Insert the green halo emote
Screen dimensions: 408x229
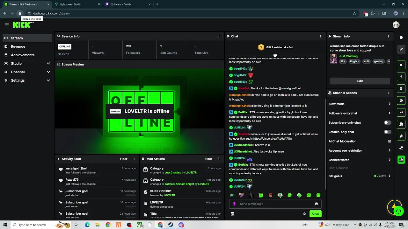pyautogui.click(x=261, y=195)
